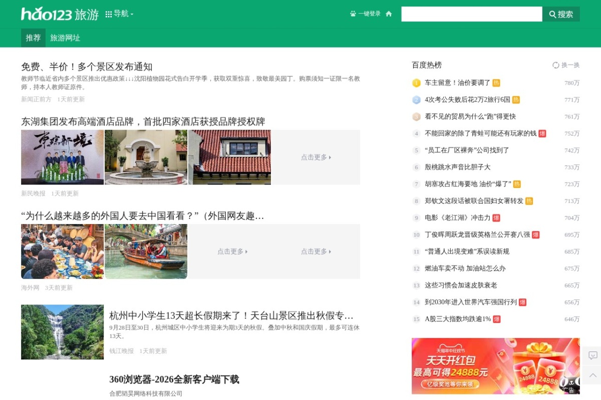Open the waterfall image thumbnail
The image size is (601, 400).
click(62, 332)
